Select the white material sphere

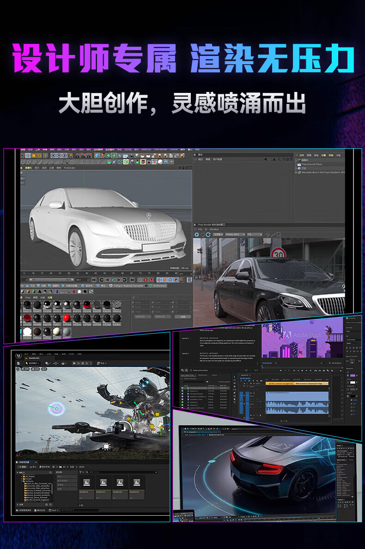click(x=27, y=331)
